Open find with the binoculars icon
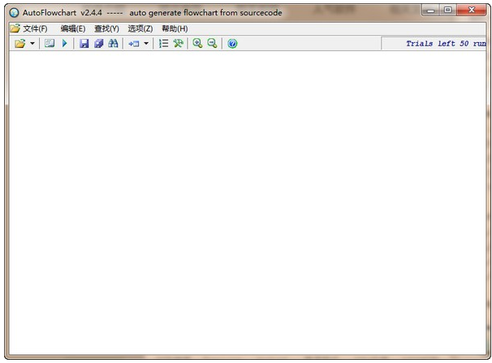Screen dimensions: 492x363 (x=114, y=44)
